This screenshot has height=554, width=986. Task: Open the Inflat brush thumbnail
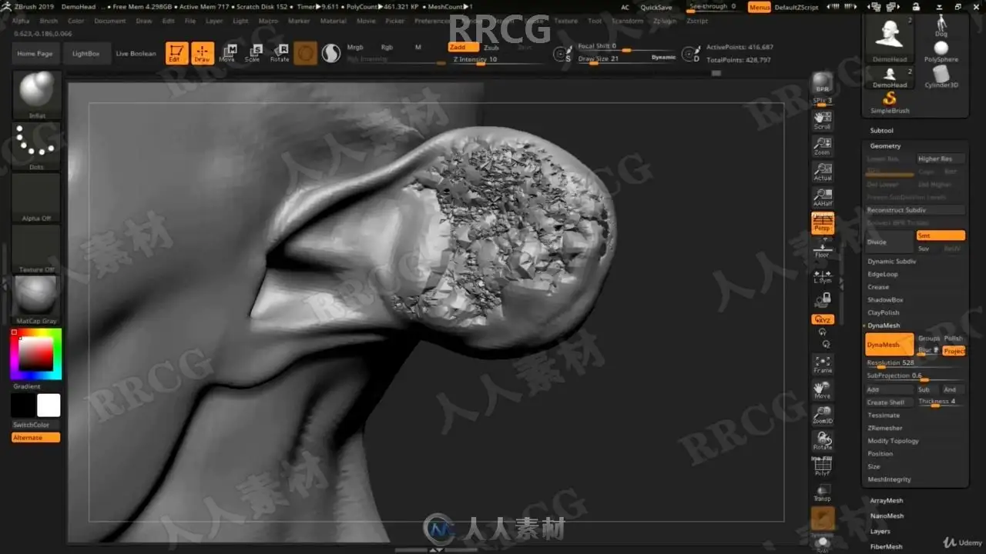(36, 94)
